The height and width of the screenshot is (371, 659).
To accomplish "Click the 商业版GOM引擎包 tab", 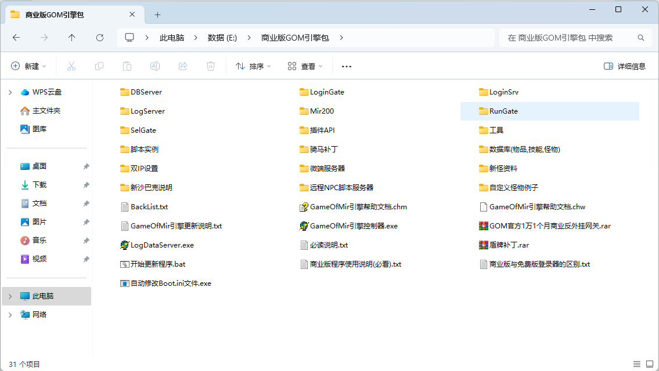I will click(75, 14).
